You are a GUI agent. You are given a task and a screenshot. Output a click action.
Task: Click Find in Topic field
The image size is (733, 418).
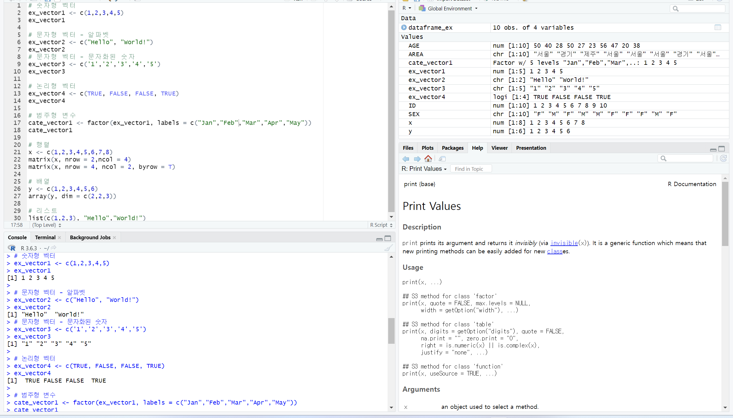pos(471,169)
